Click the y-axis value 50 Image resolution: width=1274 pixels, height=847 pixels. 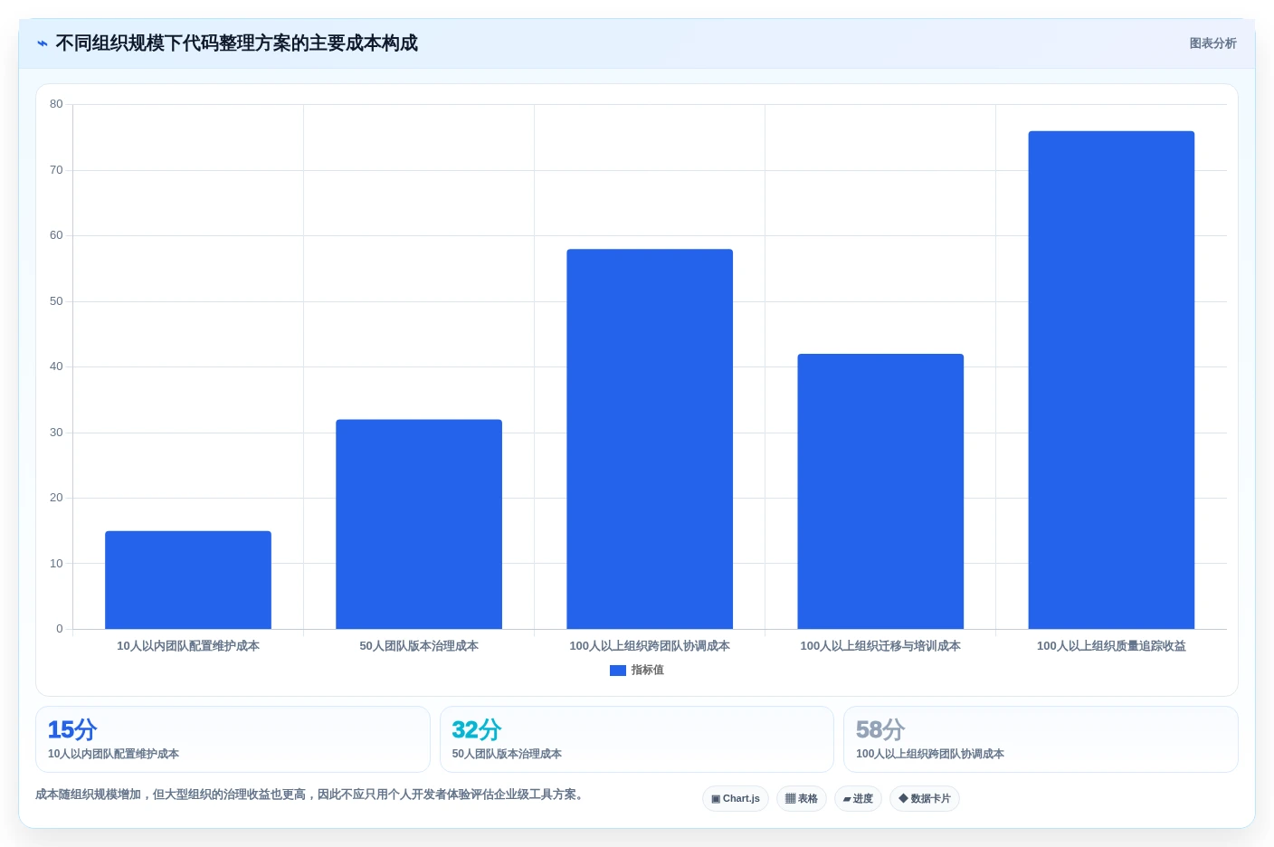click(56, 301)
